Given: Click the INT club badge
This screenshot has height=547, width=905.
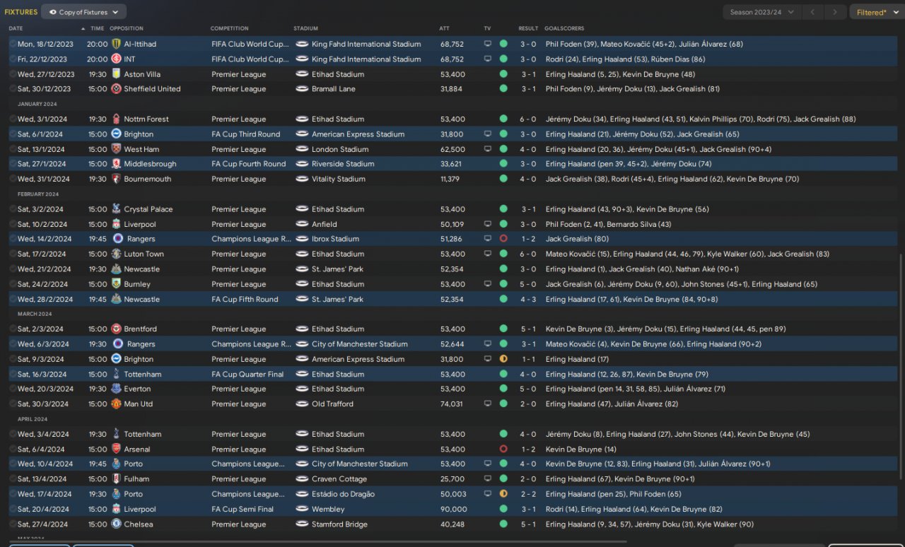Looking at the screenshot, I should tap(116, 59).
